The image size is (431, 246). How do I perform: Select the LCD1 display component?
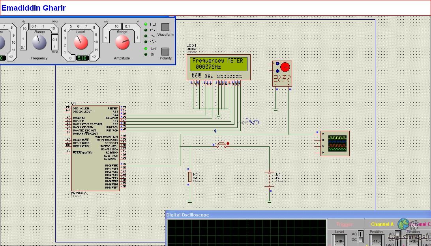219,67
